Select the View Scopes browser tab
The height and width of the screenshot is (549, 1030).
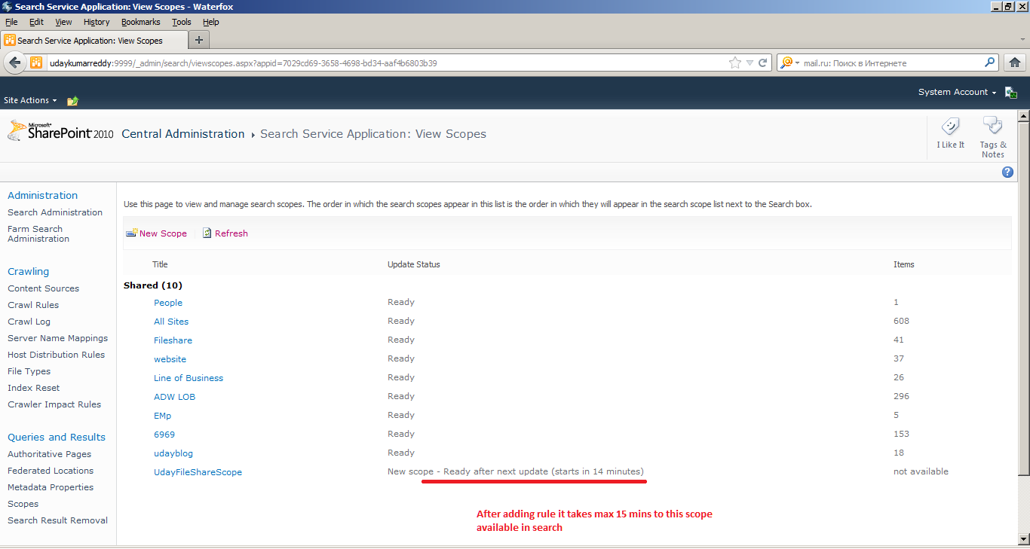tap(93, 41)
